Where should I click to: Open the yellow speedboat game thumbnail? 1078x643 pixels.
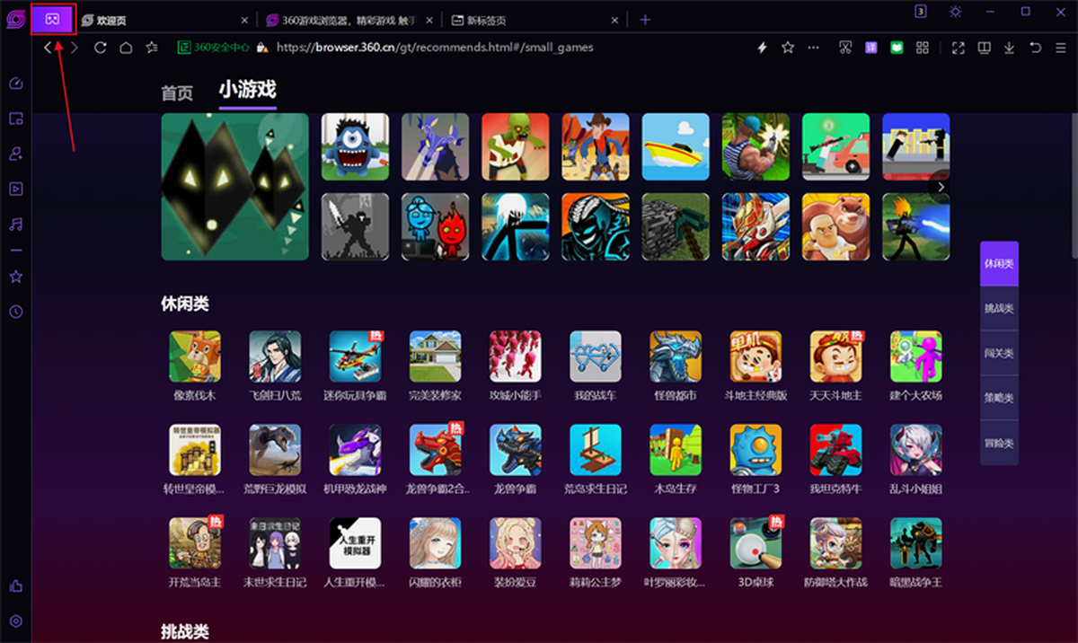coord(676,146)
